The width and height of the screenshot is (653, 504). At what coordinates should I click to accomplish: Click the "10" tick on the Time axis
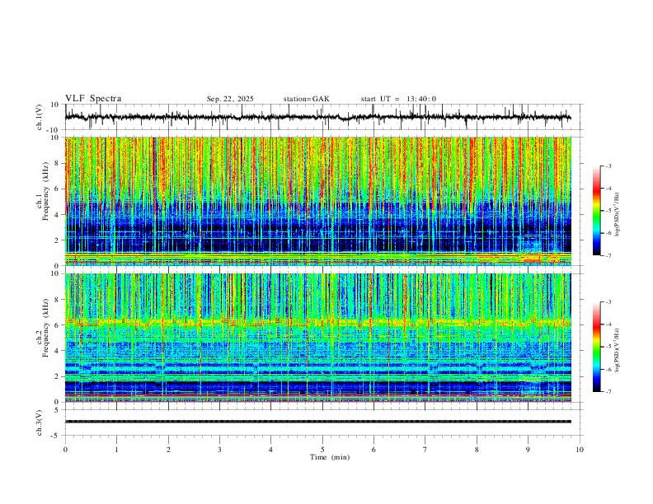coord(580,450)
